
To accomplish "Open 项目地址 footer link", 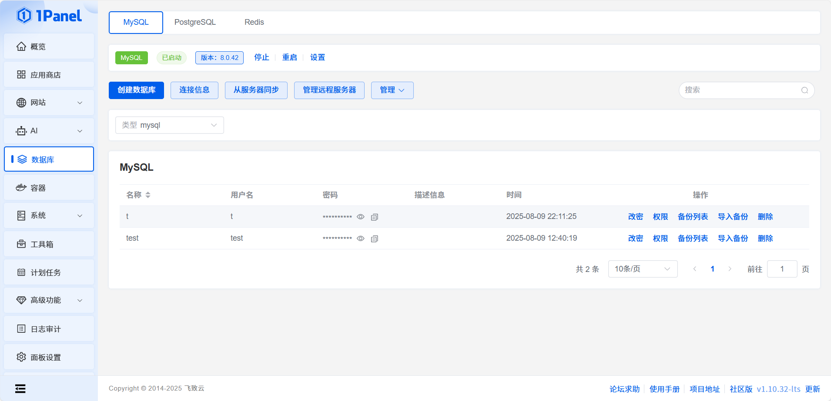I will [704, 389].
